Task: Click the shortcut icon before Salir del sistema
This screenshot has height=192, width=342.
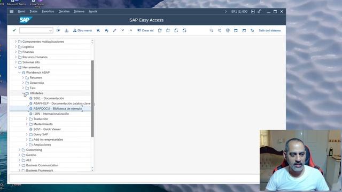Action: (x=252, y=30)
